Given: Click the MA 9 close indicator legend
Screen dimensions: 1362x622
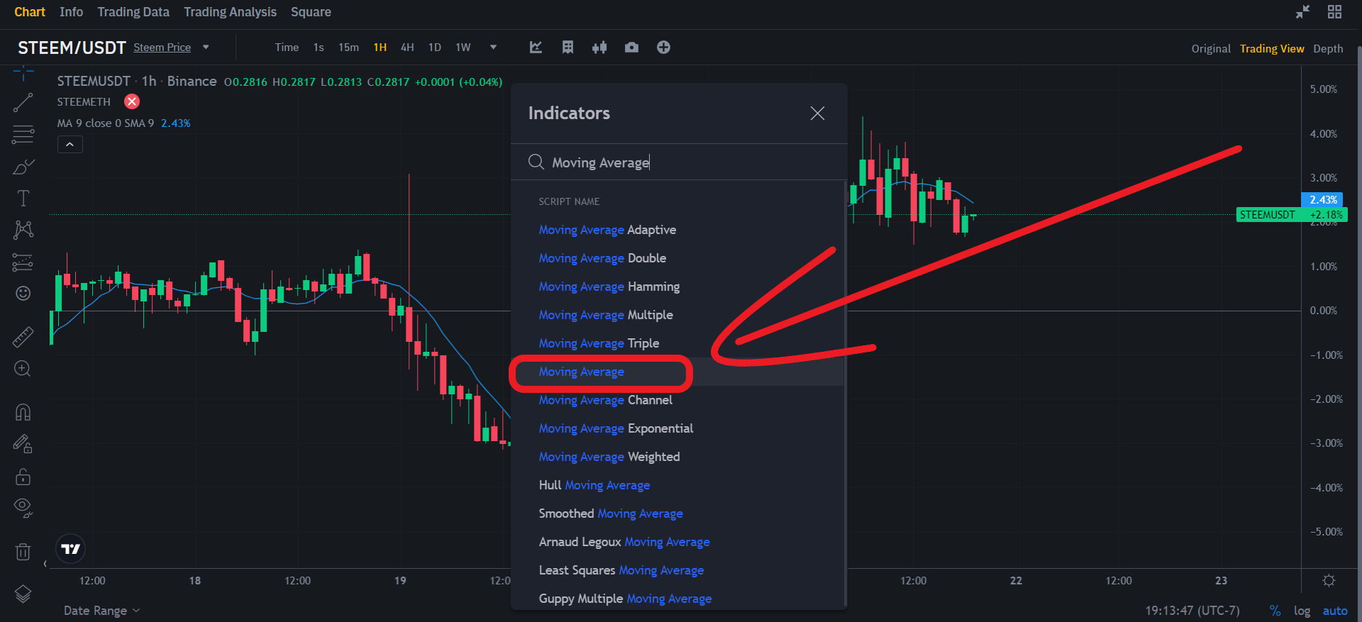Looking at the screenshot, I should tap(124, 123).
